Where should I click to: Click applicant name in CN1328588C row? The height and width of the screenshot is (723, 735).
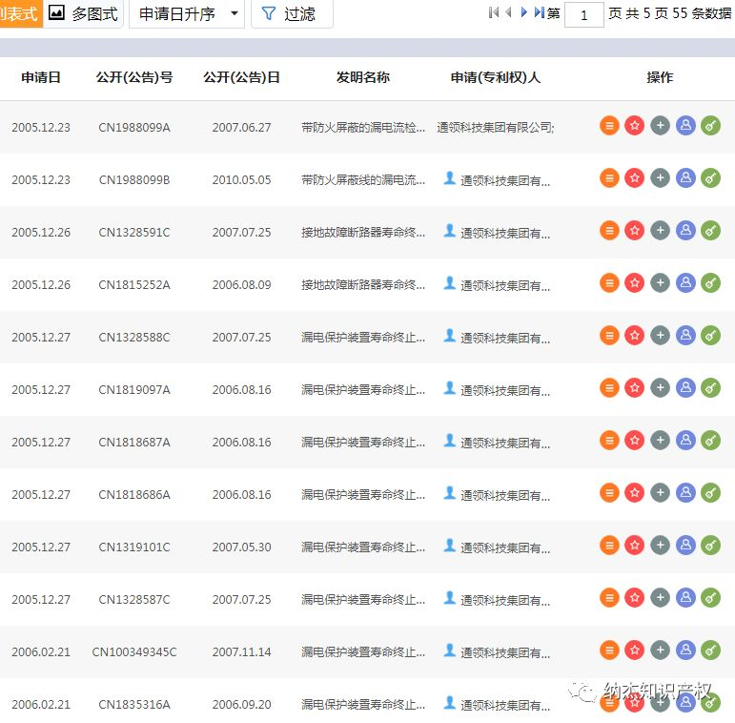pos(505,338)
